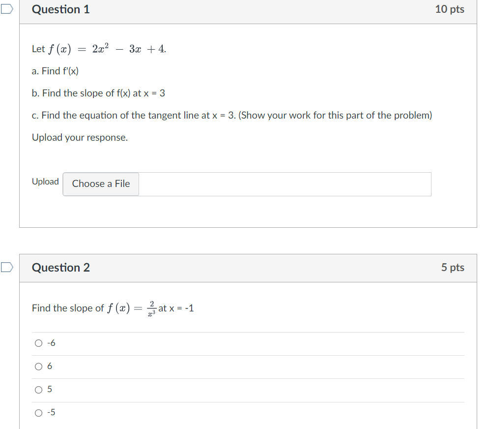Click the 'at x = -1' text
The image size is (488, 429).
(x=176, y=308)
